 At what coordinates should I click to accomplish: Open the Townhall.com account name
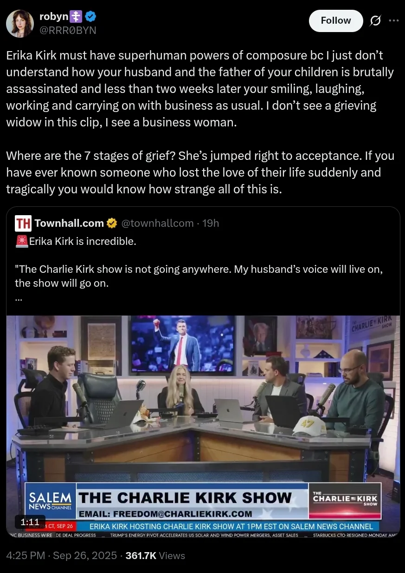click(x=69, y=223)
